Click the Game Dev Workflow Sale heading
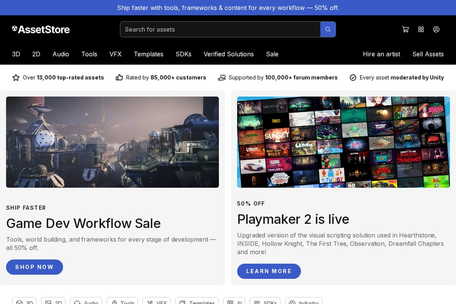 coord(83,223)
